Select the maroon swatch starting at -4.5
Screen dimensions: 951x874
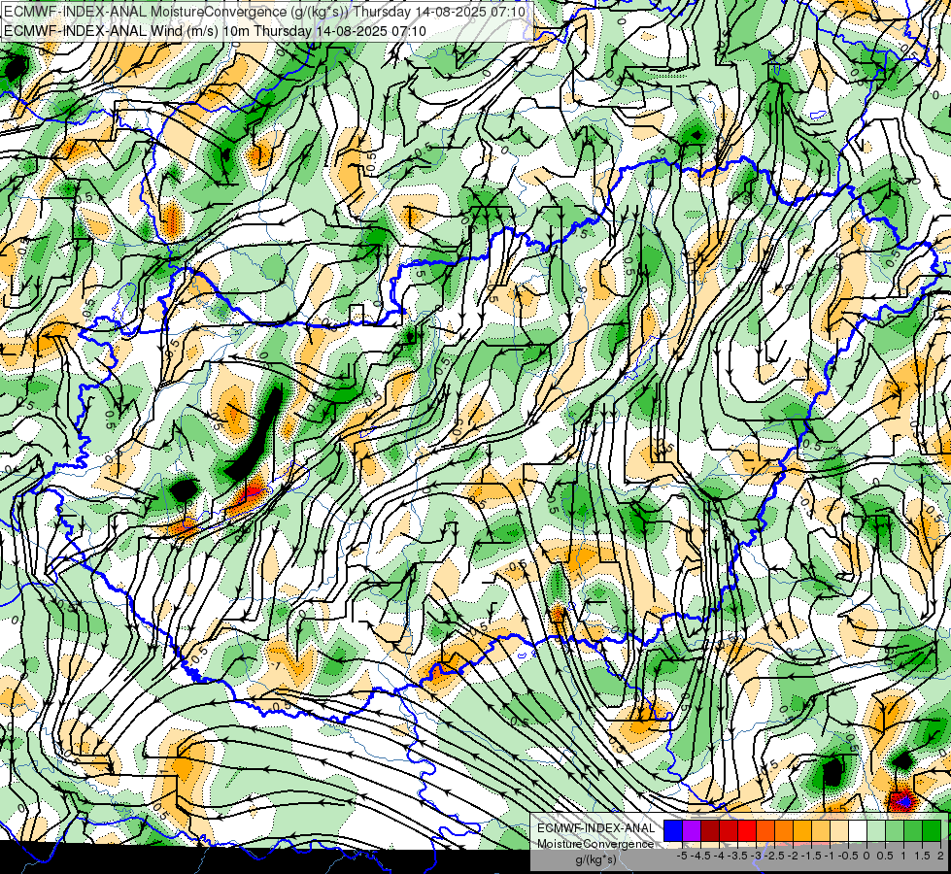710,830
